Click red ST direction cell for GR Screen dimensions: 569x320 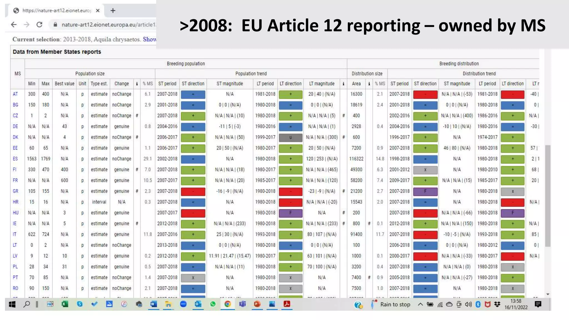[x=193, y=191]
